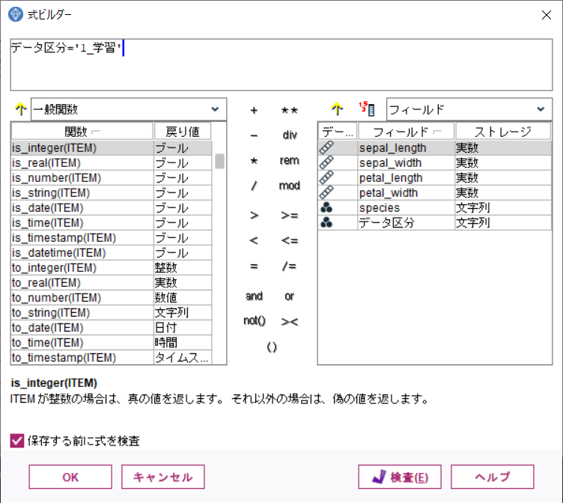This screenshot has width=563, height=503.
Task: Select the is_number(ITEM) function row
Action: point(112,177)
